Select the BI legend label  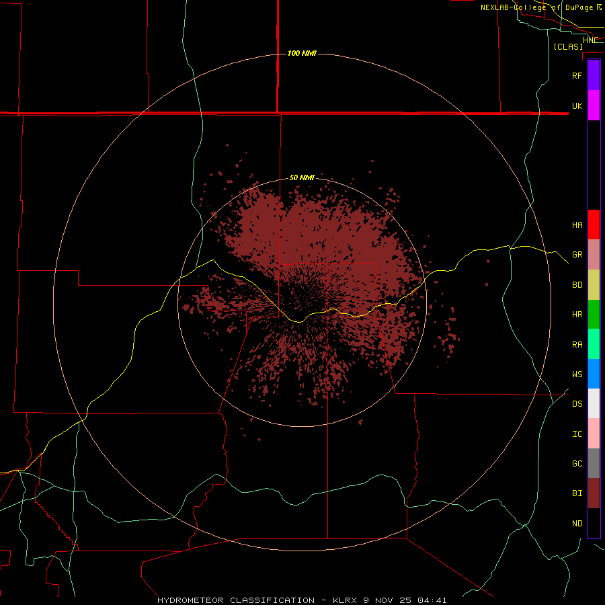point(577,493)
